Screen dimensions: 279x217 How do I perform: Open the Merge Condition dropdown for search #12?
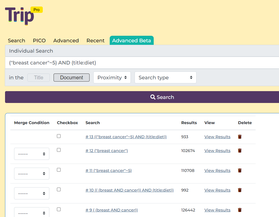point(31,154)
